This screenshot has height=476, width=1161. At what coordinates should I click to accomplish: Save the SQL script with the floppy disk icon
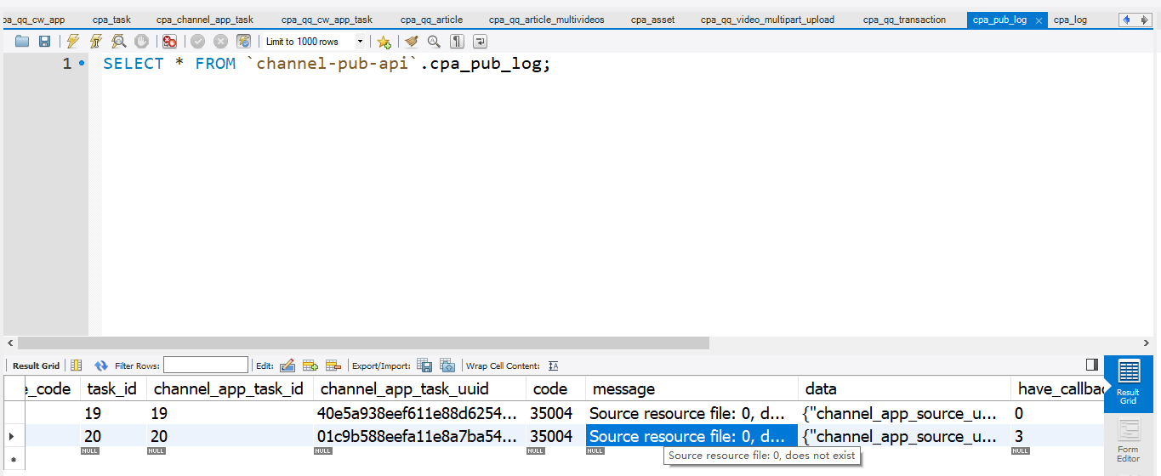coord(44,41)
